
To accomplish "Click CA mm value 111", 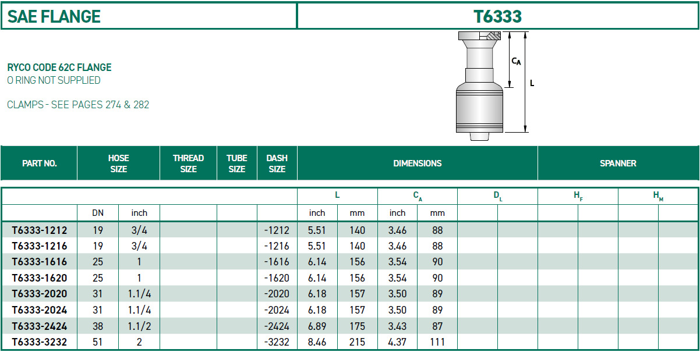I will pos(437,342).
